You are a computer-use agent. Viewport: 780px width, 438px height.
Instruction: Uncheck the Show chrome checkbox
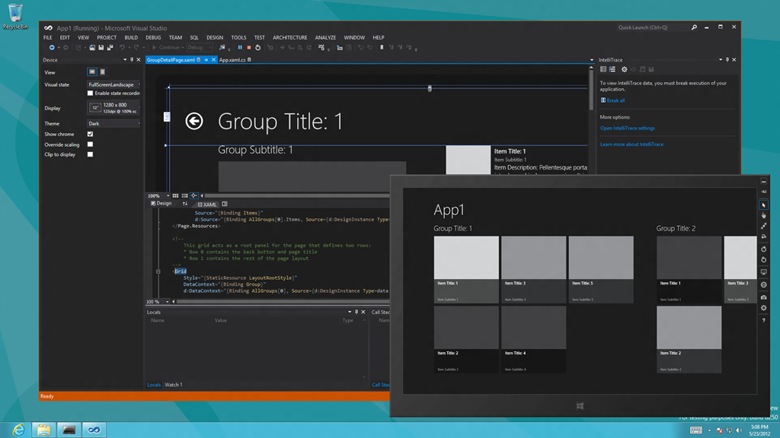point(90,134)
